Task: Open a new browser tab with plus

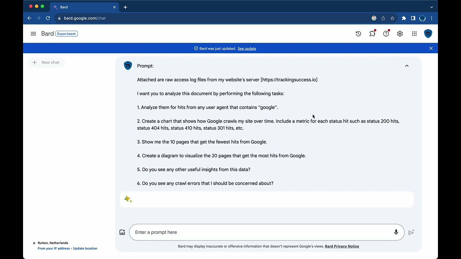Action: pyautogui.click(x=125, y=7)
